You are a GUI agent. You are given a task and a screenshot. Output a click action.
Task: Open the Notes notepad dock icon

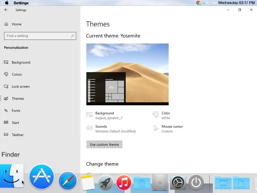pyautogui.click(x=88, y=182)
